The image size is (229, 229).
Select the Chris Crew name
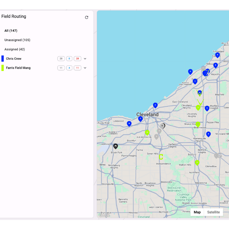(14, 59)
